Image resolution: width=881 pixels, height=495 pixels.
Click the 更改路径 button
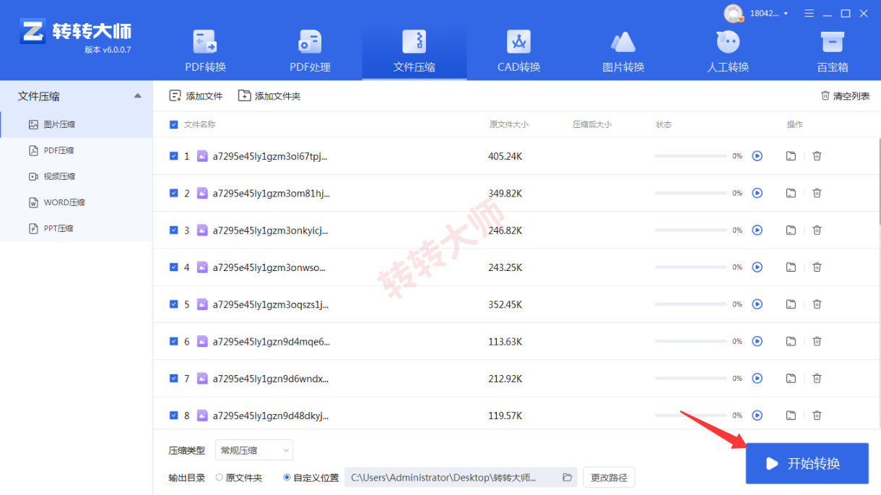tap(609, 477)
